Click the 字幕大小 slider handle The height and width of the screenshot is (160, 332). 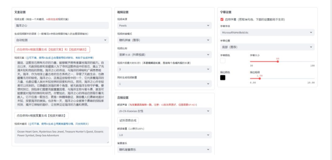pyautogui.click(x=277, y=61)
